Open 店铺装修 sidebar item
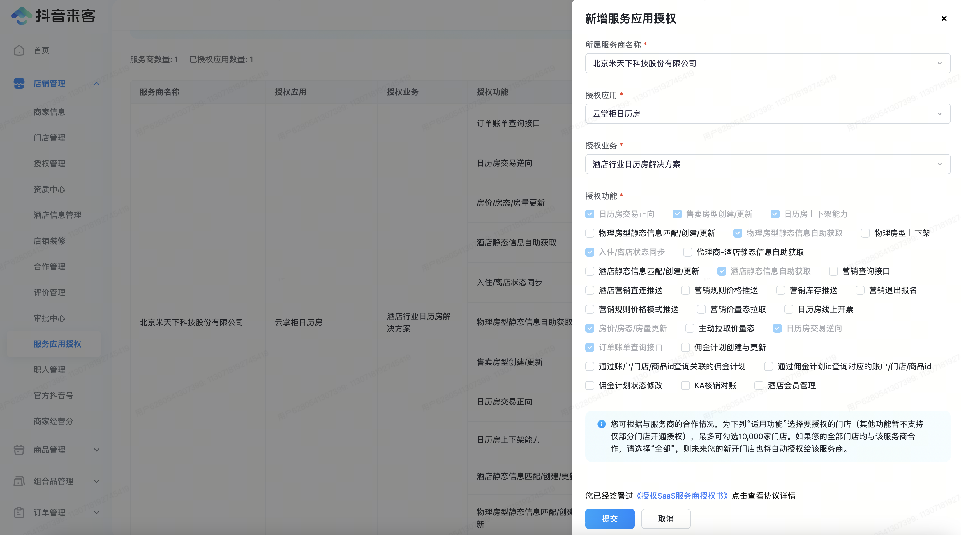The height and width of the screenshot is (535, 961). (49, 241)
